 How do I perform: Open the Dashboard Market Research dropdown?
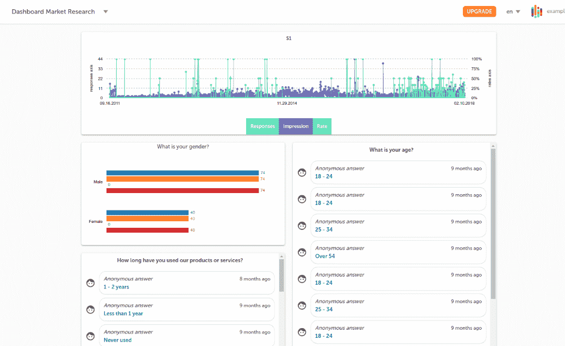105,12
